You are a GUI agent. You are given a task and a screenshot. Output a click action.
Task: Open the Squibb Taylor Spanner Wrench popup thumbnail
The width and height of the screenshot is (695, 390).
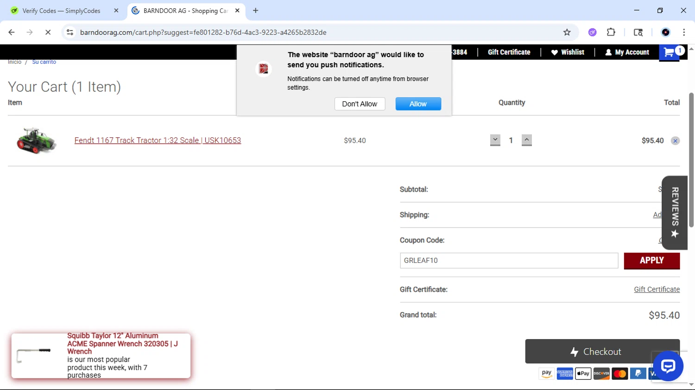34,356
